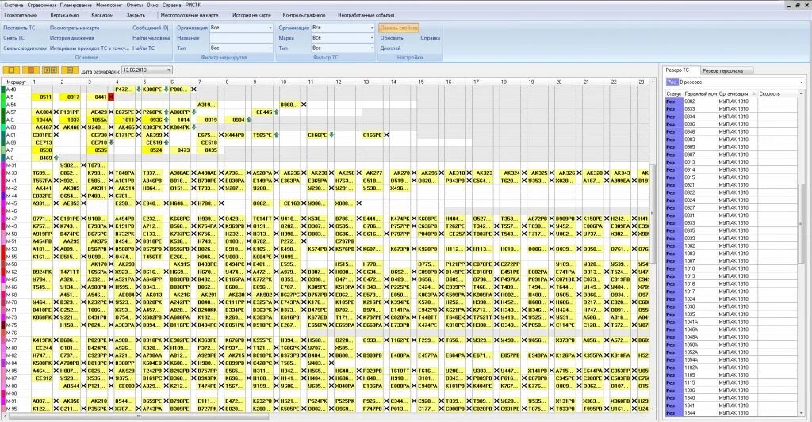This screenshot has height=422, width=812.
Task: Click the orange filled square toolbar icon
Action: [x=31, y=70]
